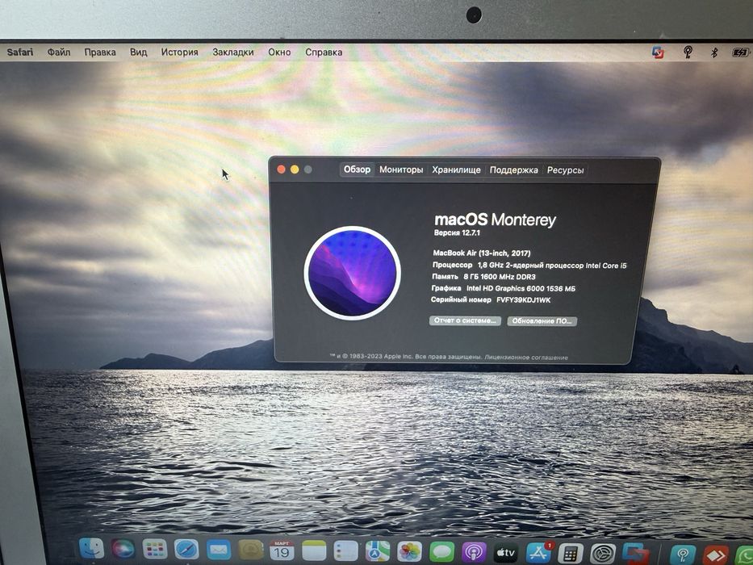Open the Mail app from Dock
The height and width of the screenshot is (565, 753).
219,550
